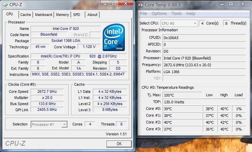Click the Technology value '45 nm'

40,47
